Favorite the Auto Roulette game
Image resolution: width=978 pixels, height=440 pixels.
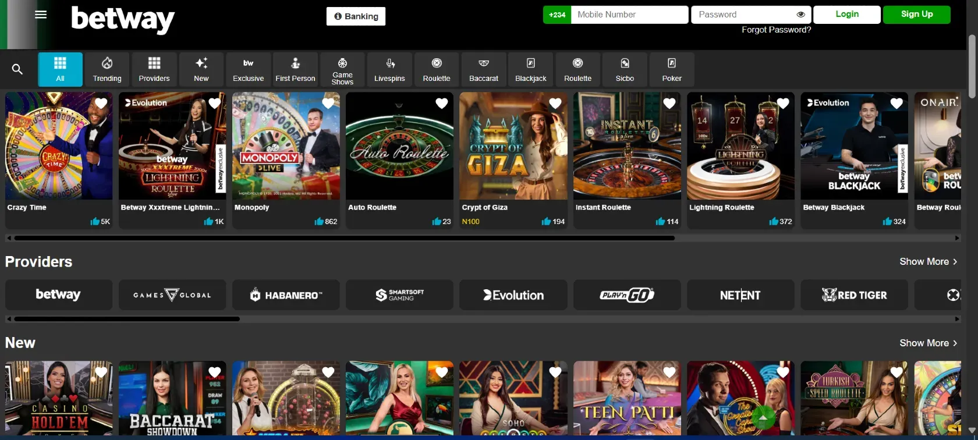click(x=442, y=103)
